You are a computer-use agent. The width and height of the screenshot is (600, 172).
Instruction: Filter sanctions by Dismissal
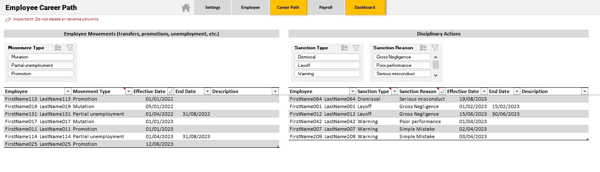[327, 57]
